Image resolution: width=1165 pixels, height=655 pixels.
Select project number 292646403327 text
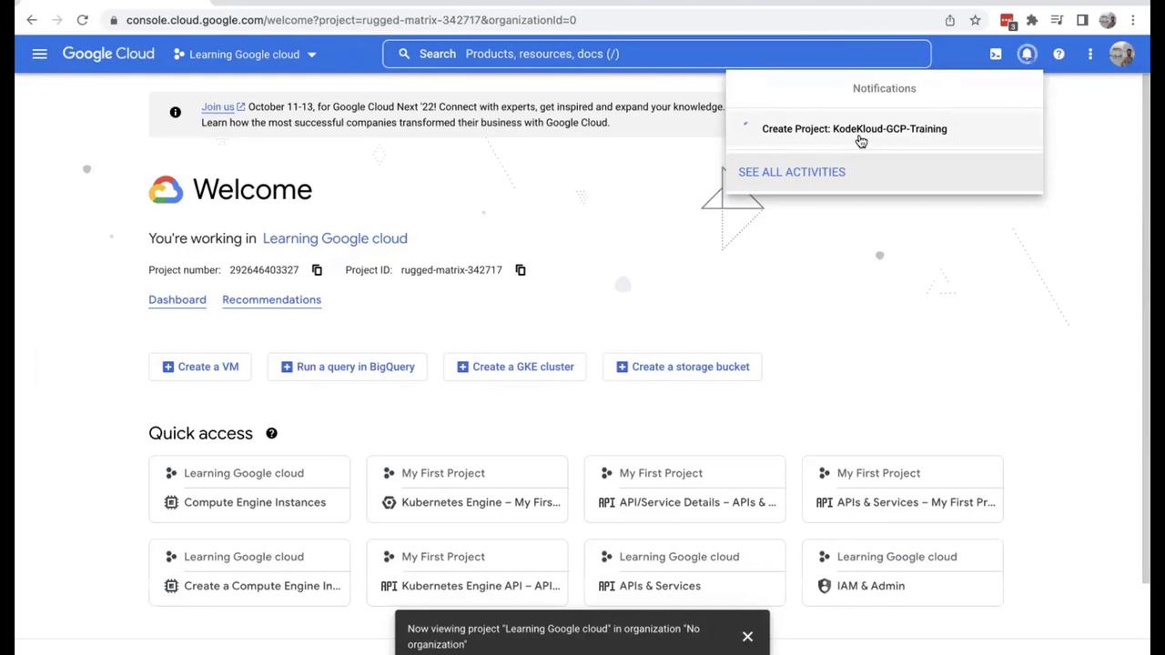pyautogui.click(x=264, y=270)
